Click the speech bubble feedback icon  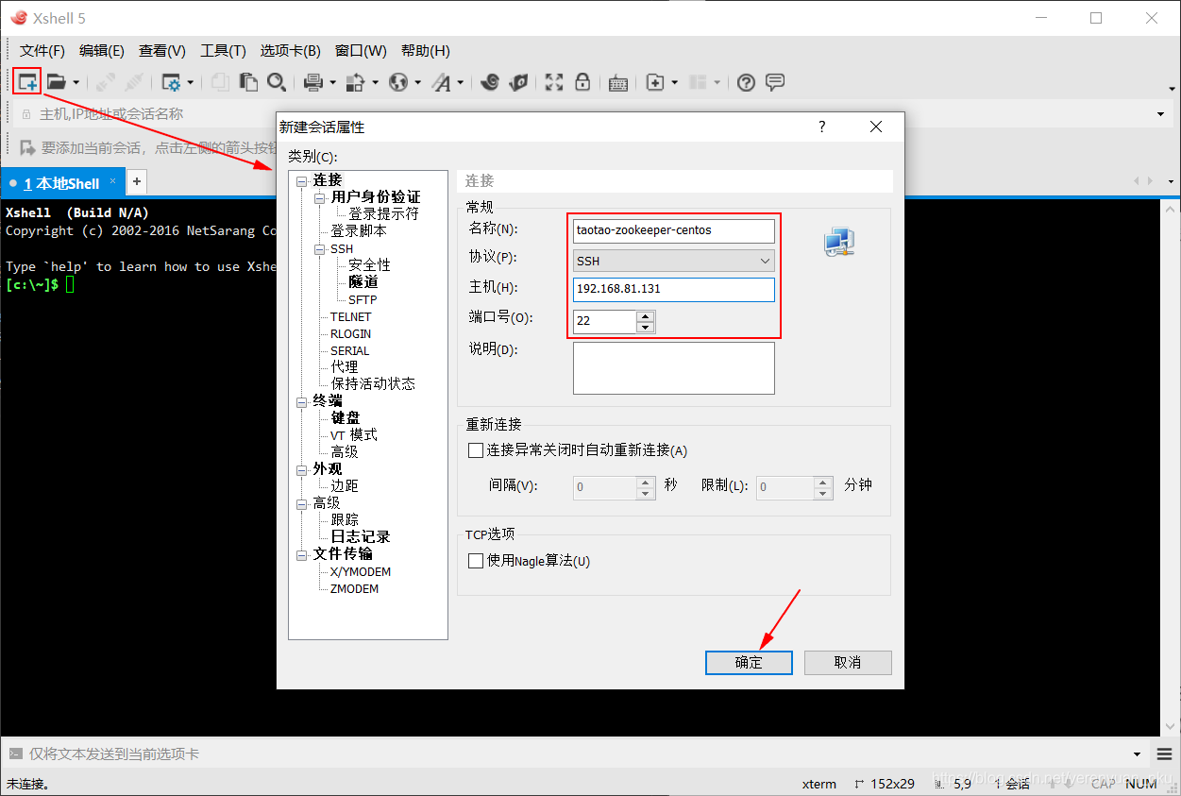point(775,82)
